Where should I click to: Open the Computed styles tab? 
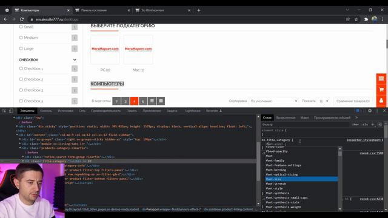point(286,117)
